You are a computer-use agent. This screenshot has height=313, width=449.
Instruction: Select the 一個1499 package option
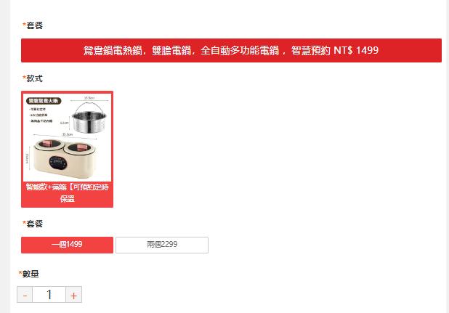68,245
